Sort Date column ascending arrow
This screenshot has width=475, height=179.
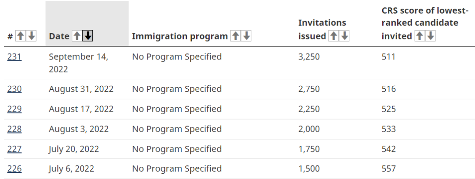pyautogui.click(x=77, y=36)
